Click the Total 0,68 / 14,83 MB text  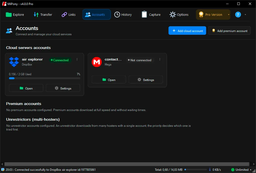(169, 170)
